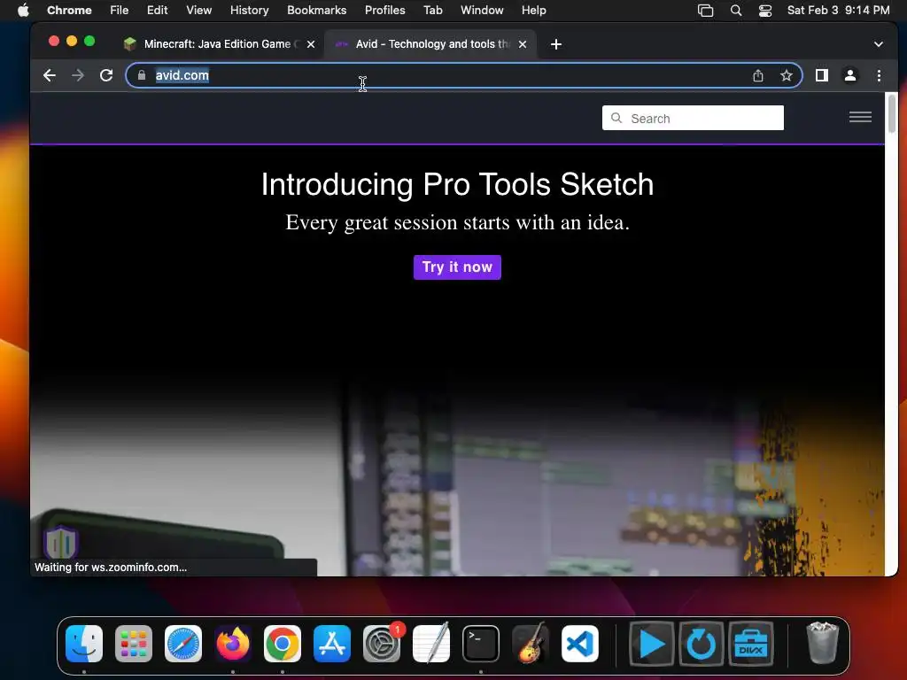This screenshot has width=907, height=680.
Task: Open the DivX Converter circular arrow icon in Dock
Action: pos(702,645)
